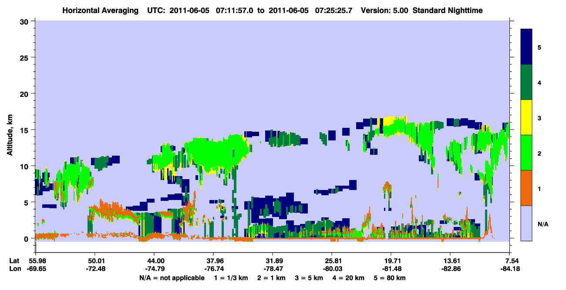566x290 pixels.
Task: Click the longitude label -80.03
Action: click(332, 269)
